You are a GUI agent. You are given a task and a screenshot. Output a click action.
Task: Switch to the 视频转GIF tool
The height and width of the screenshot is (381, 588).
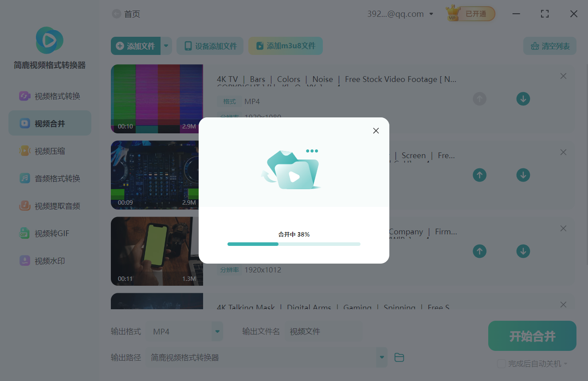(x=50, y=233)
